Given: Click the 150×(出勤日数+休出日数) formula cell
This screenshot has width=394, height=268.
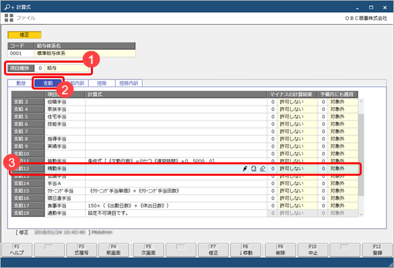Looking at the screenshot, I should click(176, 205).
